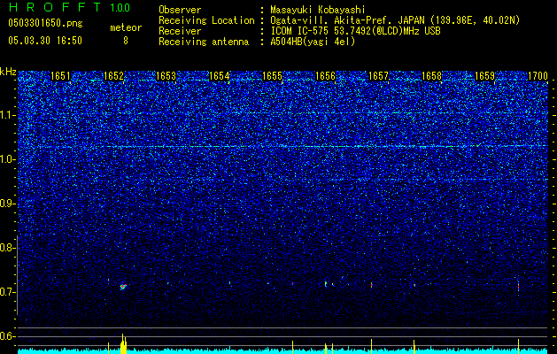Image resolution: width=557 pixels, height=354 pixels.
Task: Click the 0.8 kHz axis label
Action: [x=7, y=248]
